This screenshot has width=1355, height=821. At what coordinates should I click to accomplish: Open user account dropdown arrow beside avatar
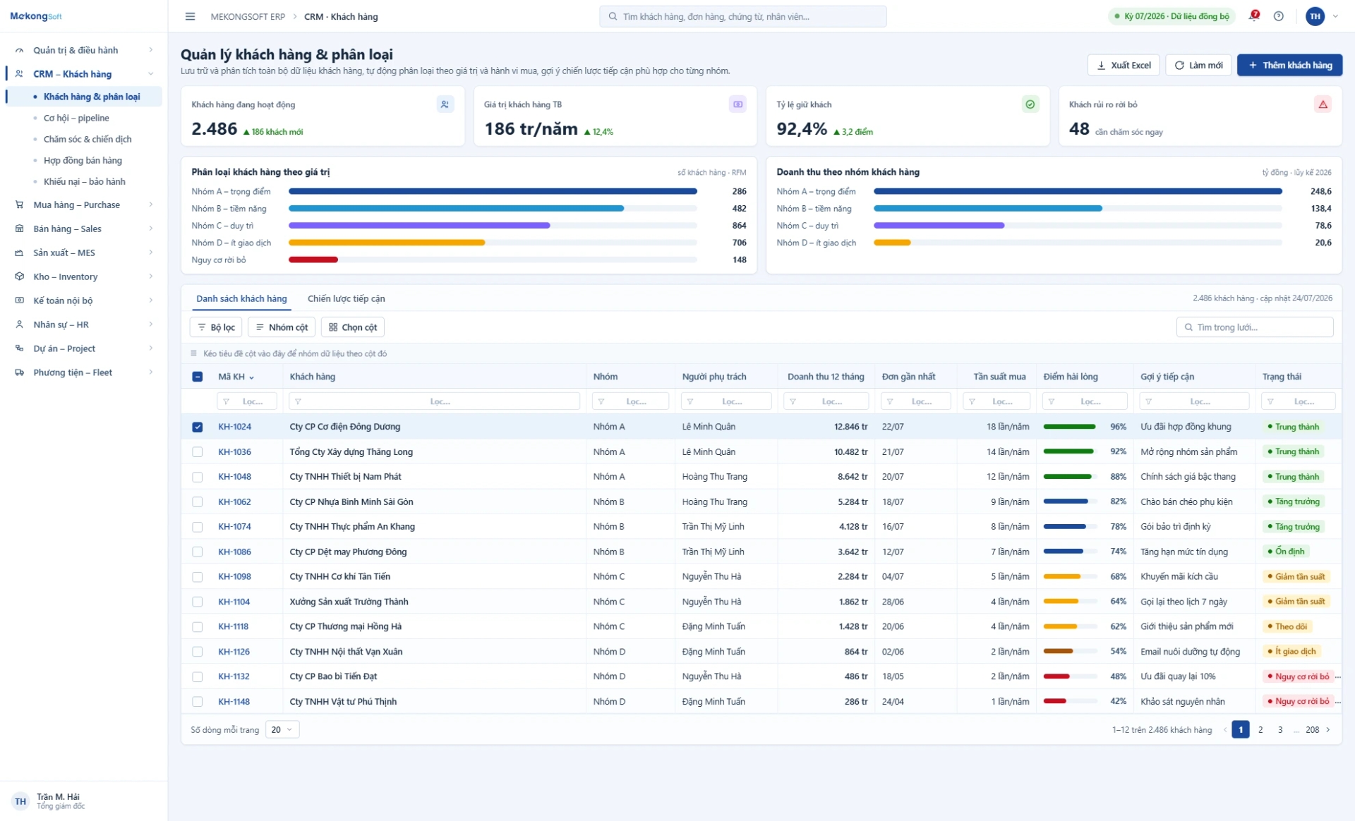1335,16
